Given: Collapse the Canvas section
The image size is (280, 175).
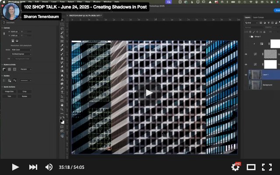Looking at the screenshot, I should click(x=2, y=28).
